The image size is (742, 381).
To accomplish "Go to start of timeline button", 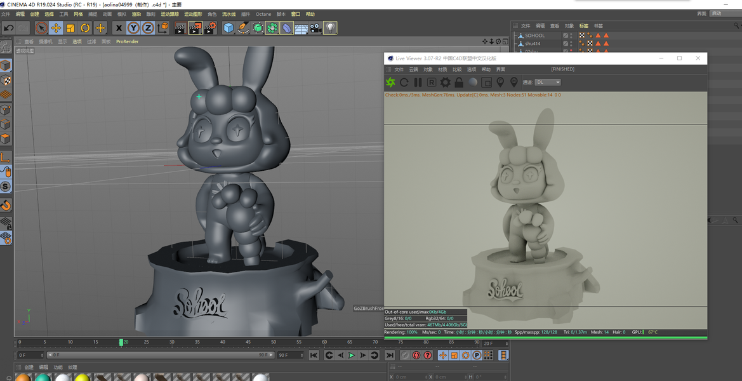I will [x=314, y=355].
